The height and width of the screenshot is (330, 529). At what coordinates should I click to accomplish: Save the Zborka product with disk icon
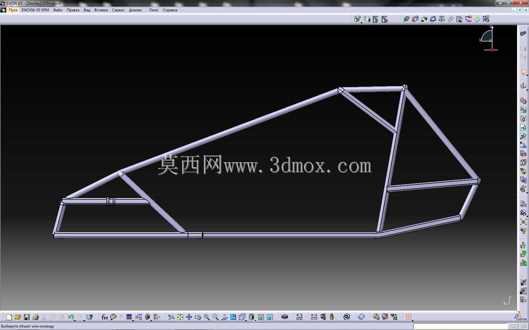[x=27, y=317]
